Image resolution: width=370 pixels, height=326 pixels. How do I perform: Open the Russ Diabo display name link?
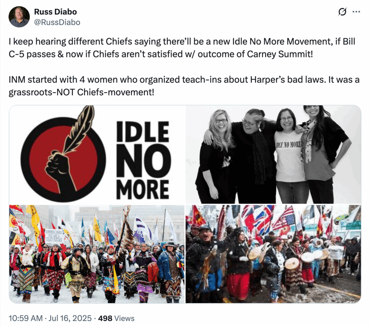pyautogui.click(x=55, y=12)
